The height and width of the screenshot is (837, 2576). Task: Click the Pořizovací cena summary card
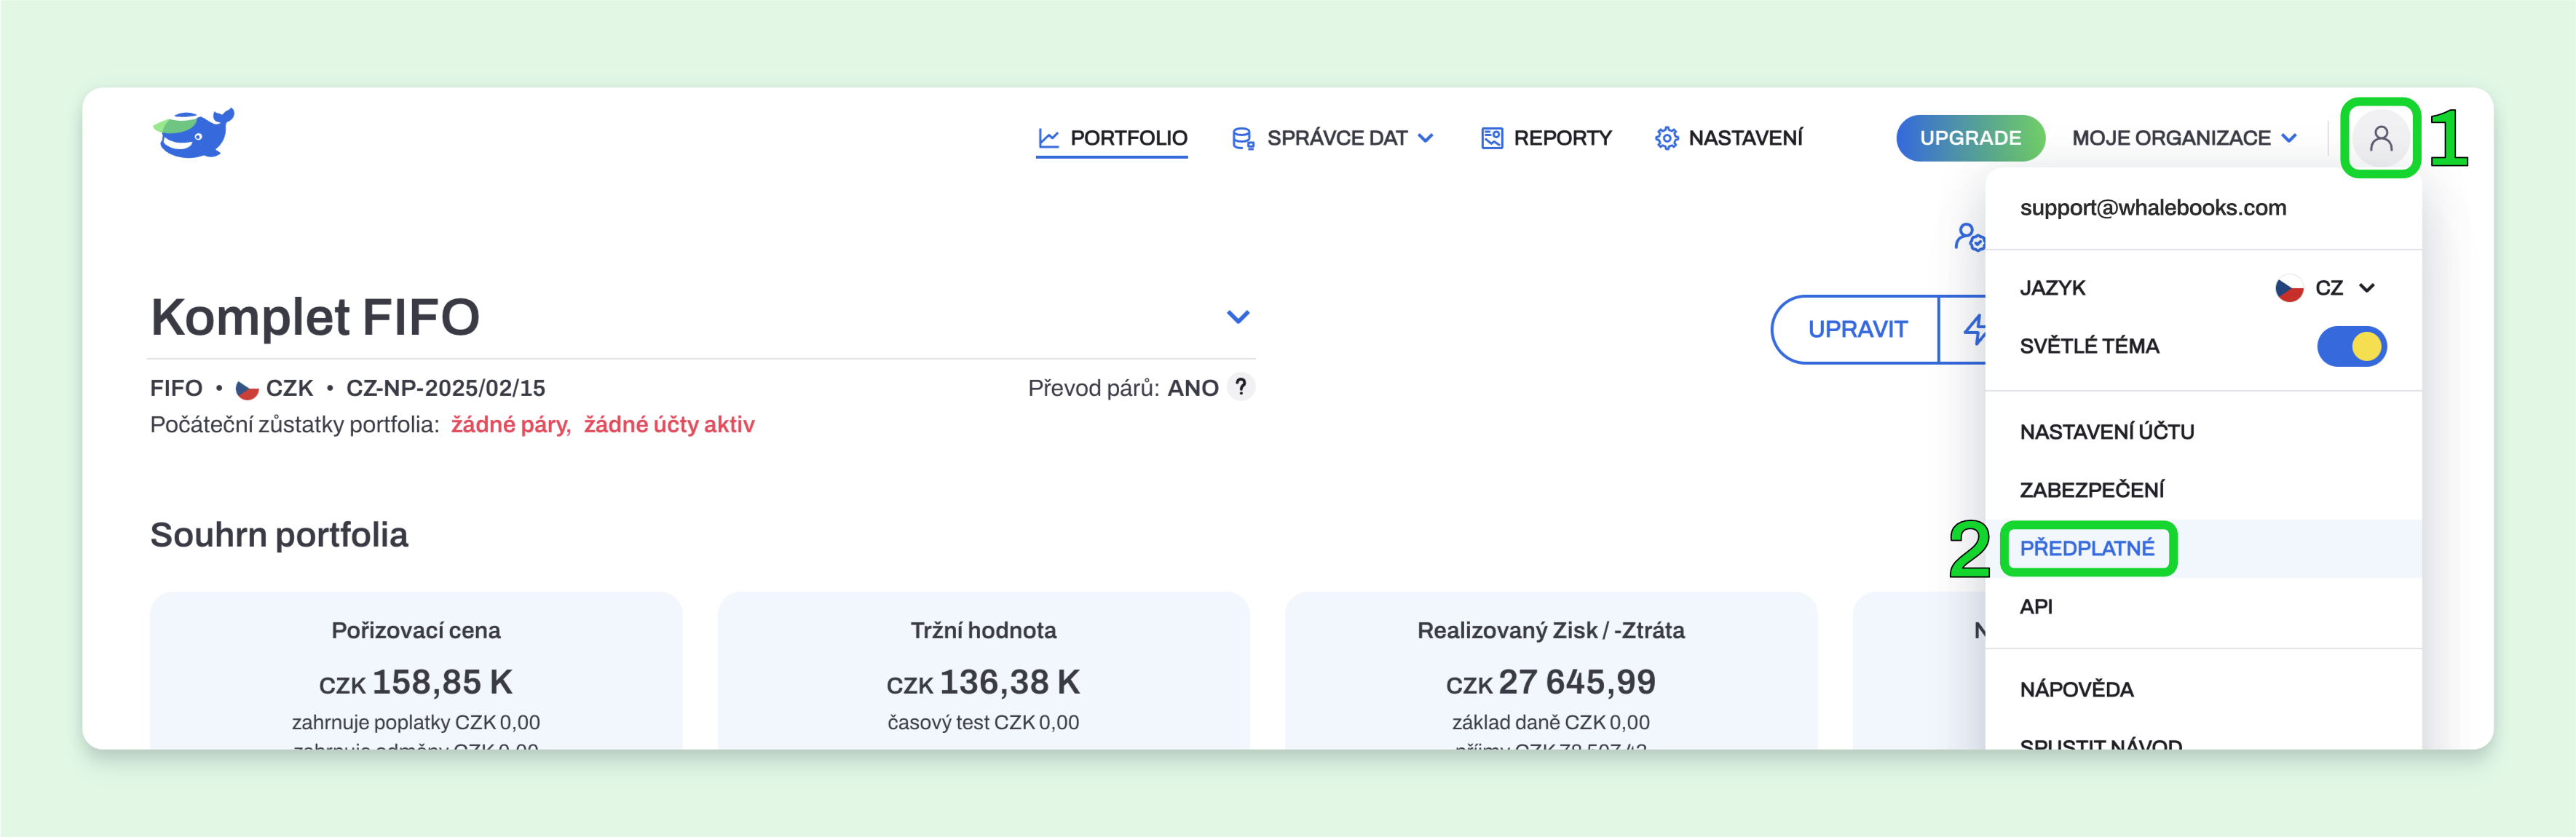pos(416,670)
